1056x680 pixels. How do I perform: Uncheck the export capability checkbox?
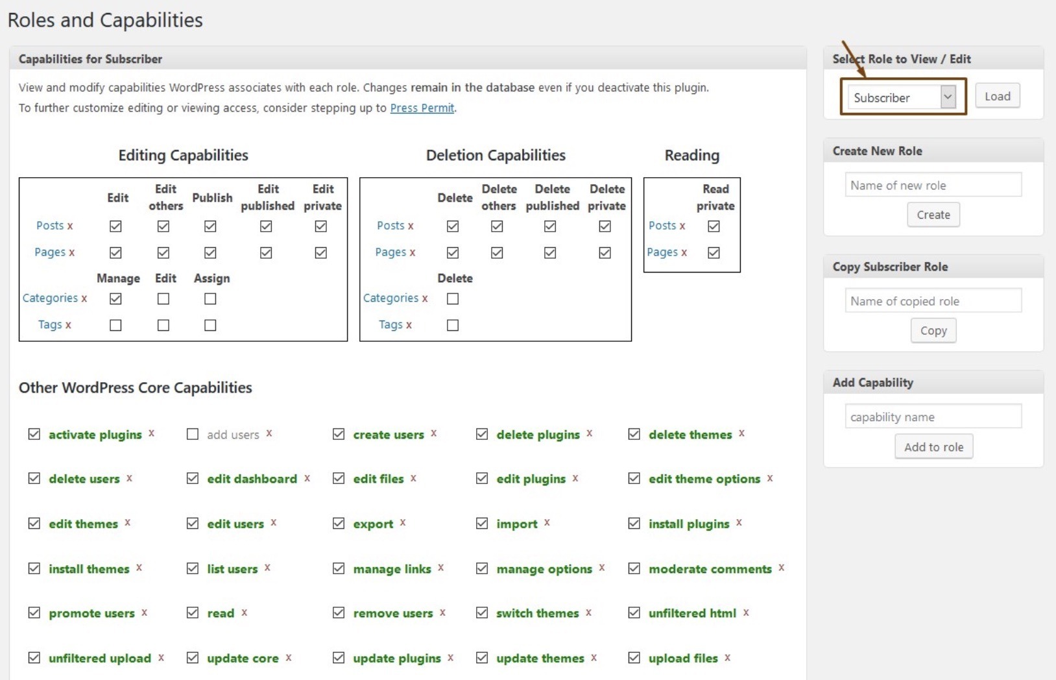coord(339,523)
